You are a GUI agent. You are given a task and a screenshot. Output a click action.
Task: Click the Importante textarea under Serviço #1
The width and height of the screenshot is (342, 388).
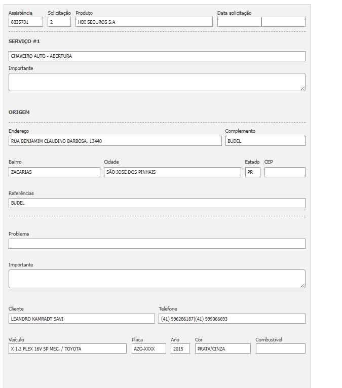(157, 82)
